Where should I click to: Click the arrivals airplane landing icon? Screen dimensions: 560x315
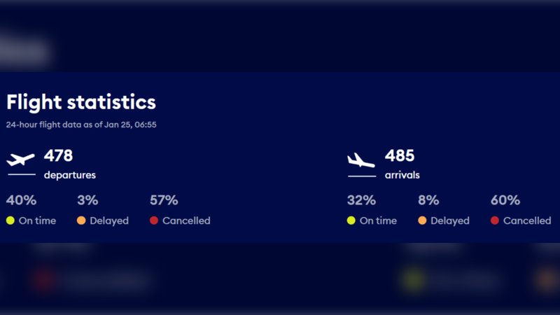coord(361,160)
